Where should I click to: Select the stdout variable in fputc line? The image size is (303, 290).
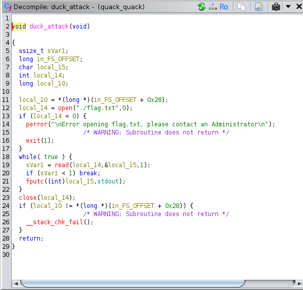pos(108,181)
